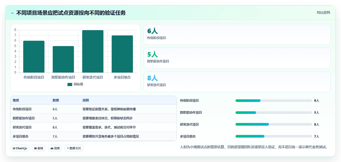
Task: Click the chart x-axis label 研发迭代项目
Action: [x=93, y=77]
